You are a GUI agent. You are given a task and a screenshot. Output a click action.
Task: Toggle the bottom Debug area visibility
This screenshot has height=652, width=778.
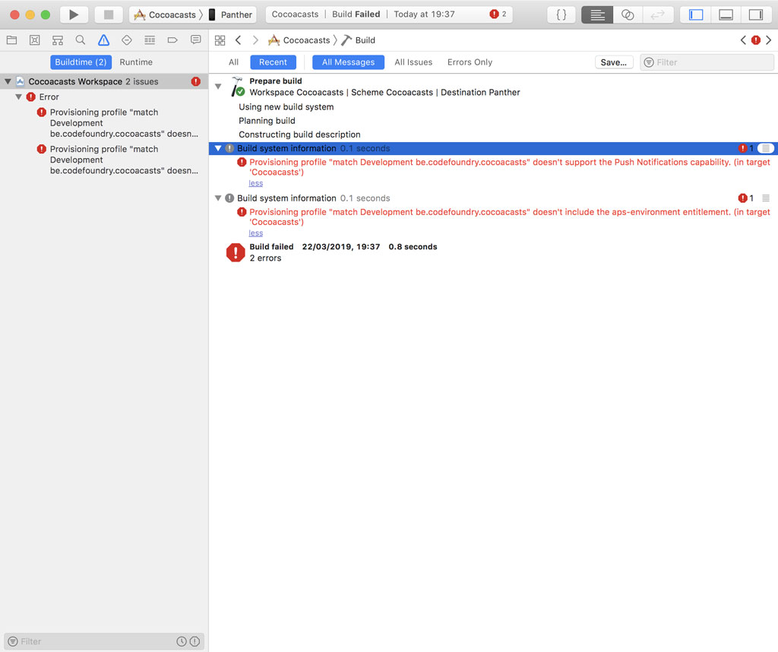pos(726,14)
